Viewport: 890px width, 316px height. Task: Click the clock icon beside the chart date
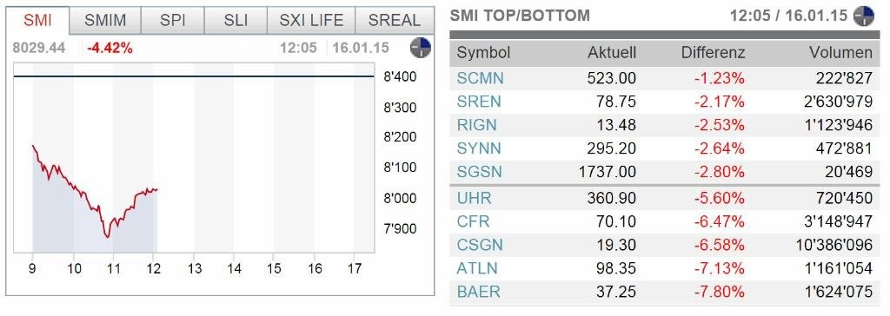421,48
